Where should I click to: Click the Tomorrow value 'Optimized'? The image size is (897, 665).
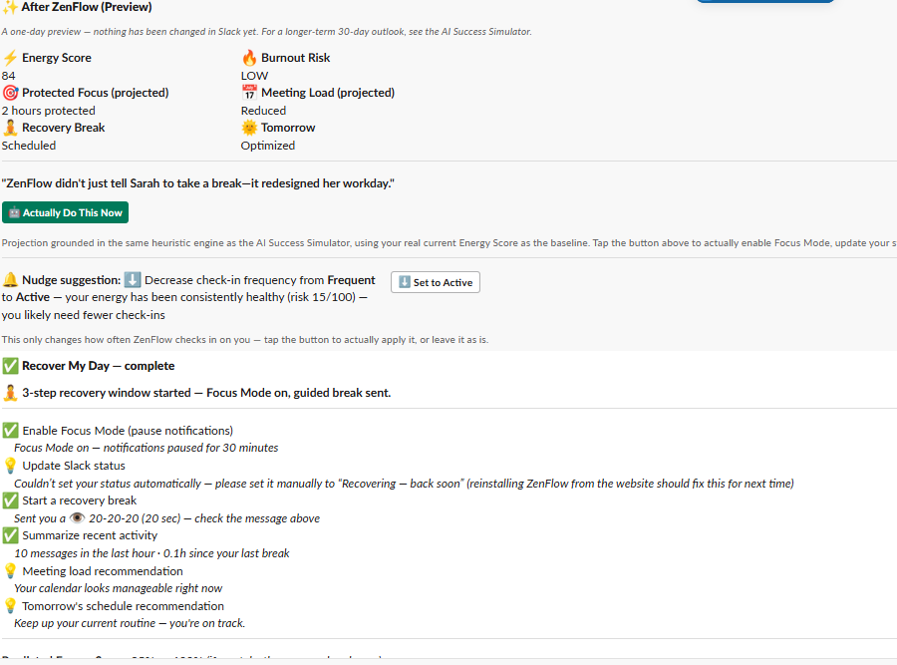pos(268,146)
